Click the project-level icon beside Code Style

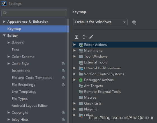coord(63,64)
